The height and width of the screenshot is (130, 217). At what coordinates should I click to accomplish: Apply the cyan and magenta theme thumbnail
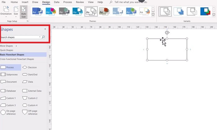click(x=51, y=11)
